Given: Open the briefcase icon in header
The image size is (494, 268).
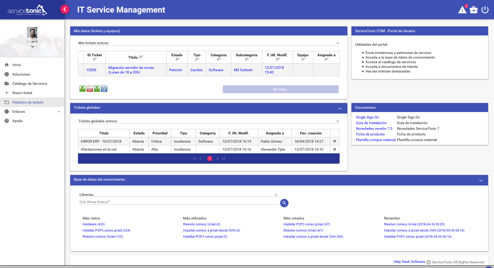Looking at the screenshot, I should click(473, 10).
